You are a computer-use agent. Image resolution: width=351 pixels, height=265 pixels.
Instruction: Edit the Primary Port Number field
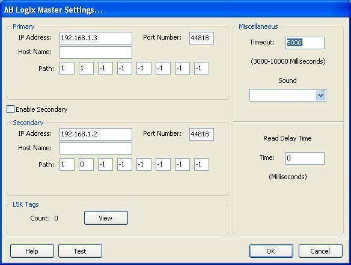click(201, 38)
